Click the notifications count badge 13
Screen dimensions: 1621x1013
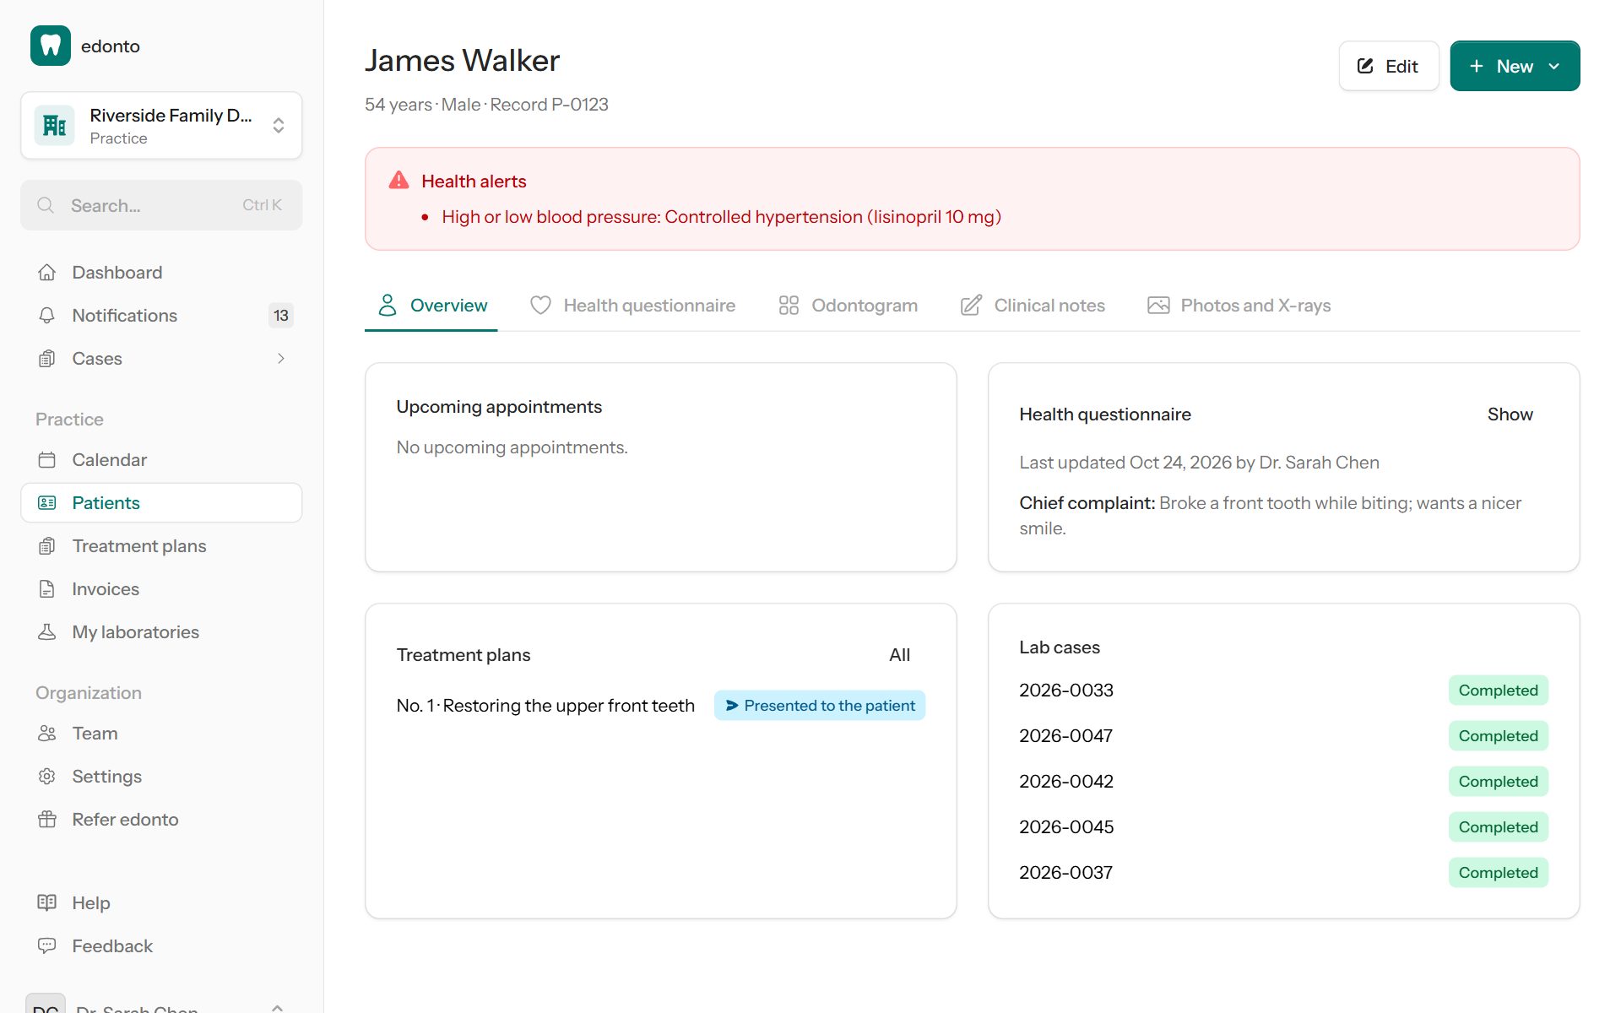[x=281, y=316]
